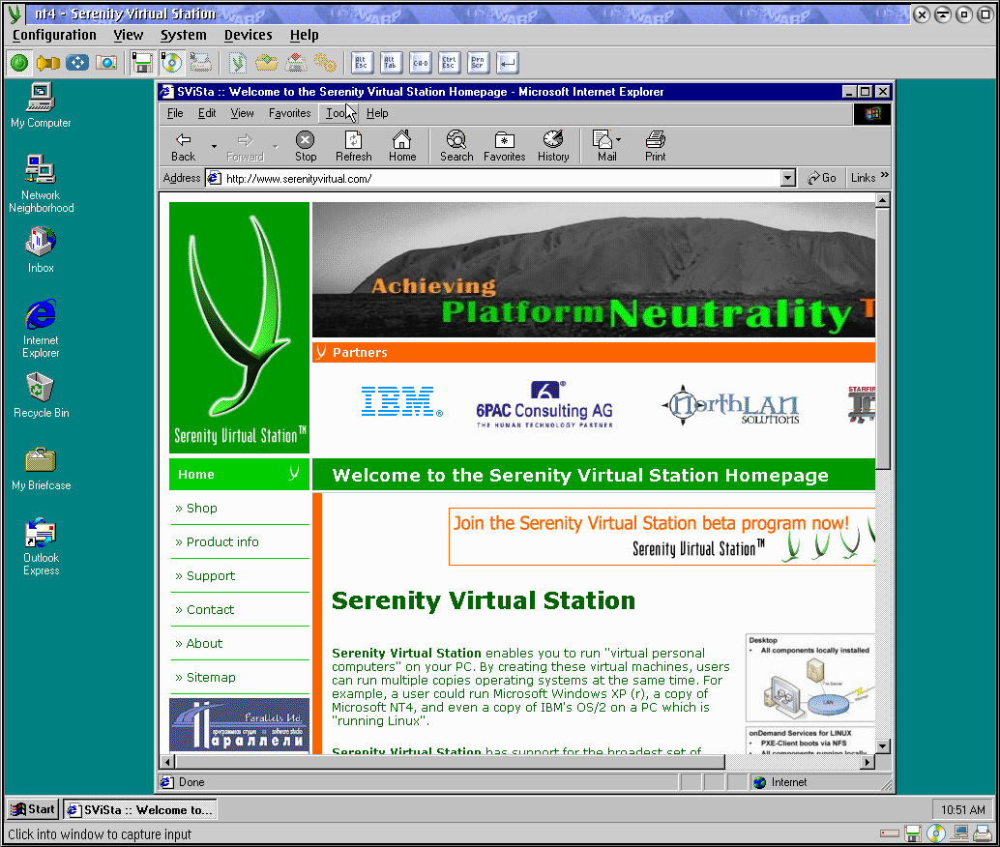Click the vertical scrollbar down arrow

(883, 745)
